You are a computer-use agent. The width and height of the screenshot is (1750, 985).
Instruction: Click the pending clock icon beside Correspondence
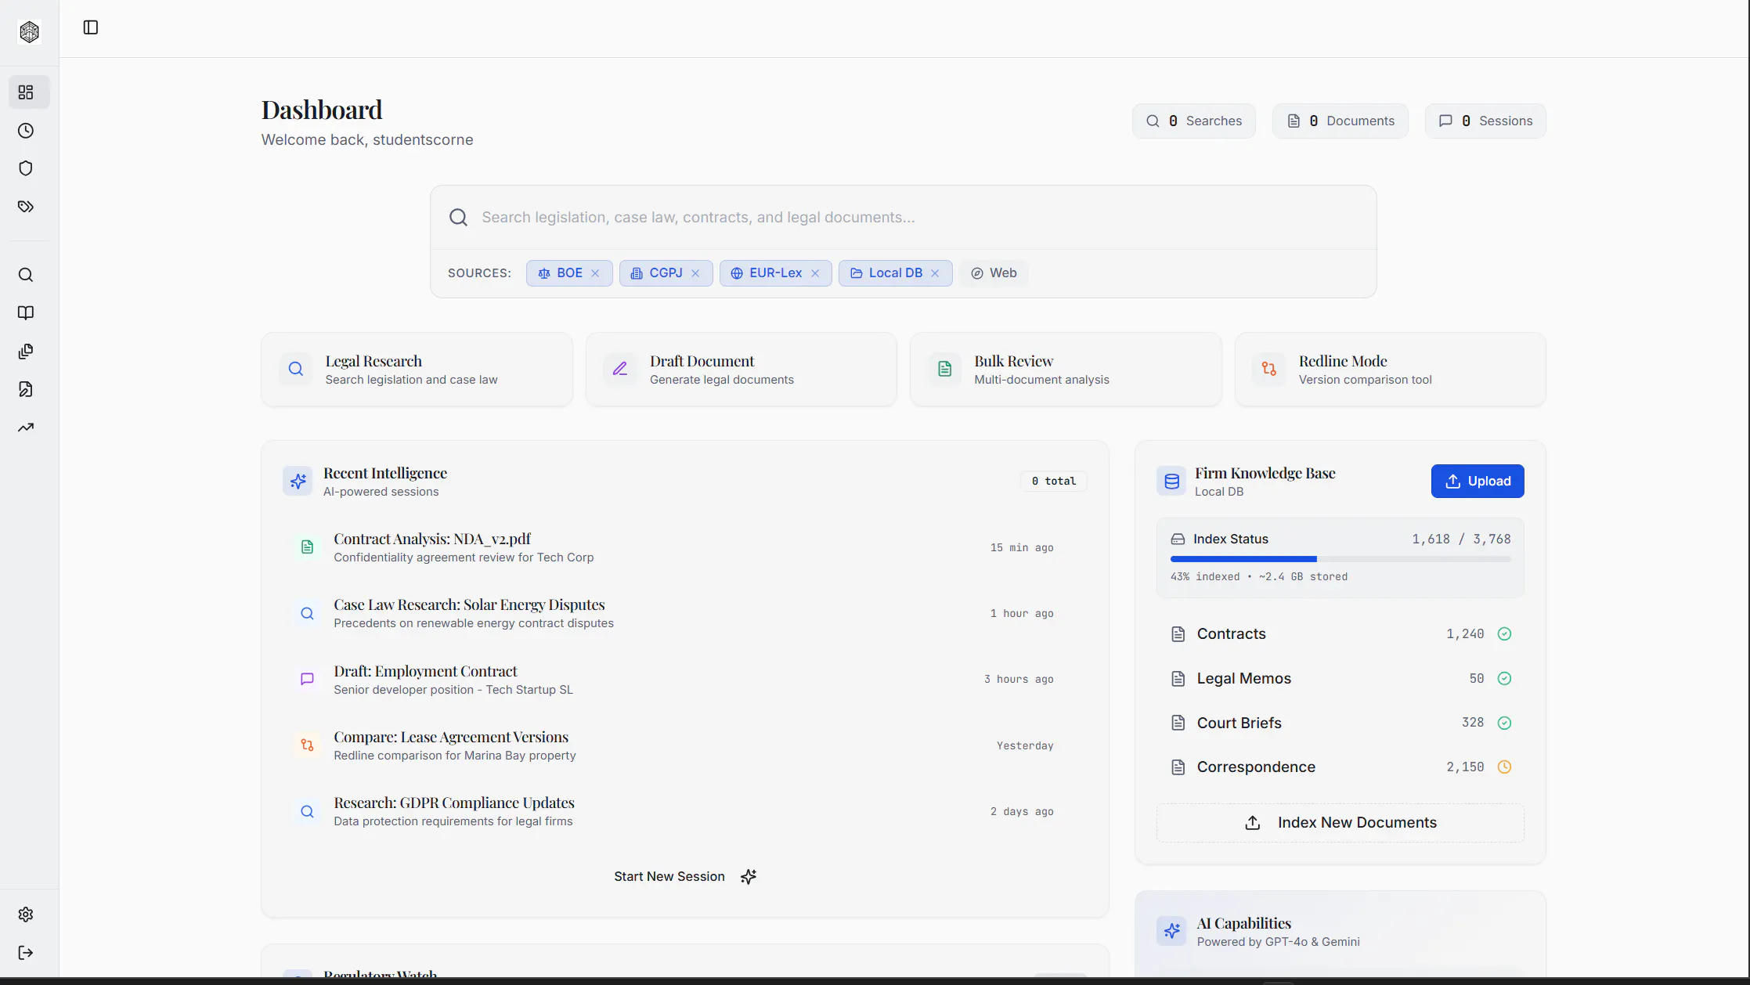click(1504, 767)
